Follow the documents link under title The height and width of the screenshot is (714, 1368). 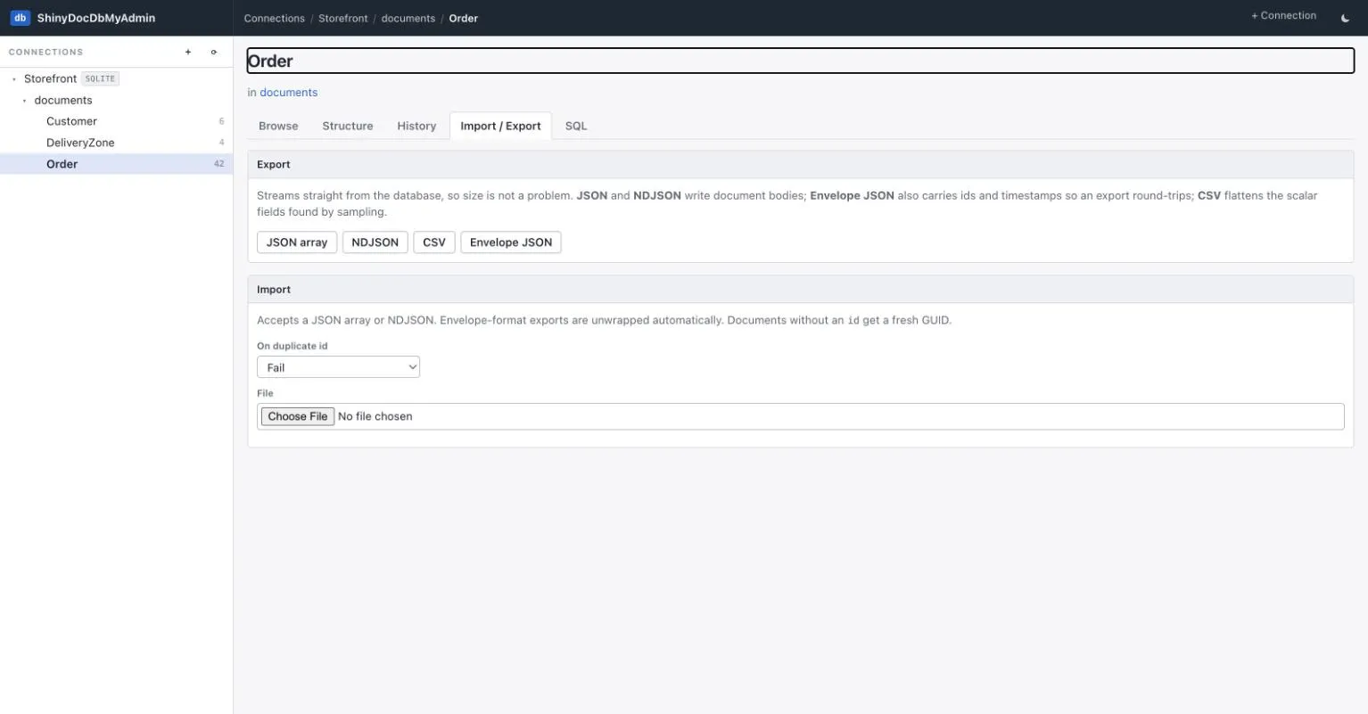point(289,93)
